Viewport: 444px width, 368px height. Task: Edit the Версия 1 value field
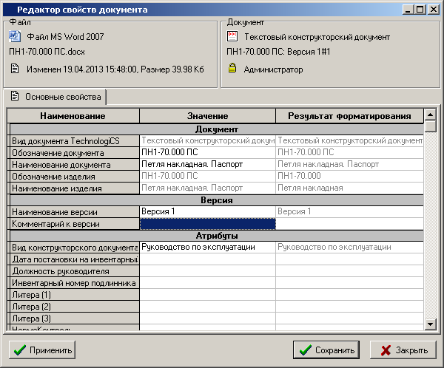coord(207,211)
